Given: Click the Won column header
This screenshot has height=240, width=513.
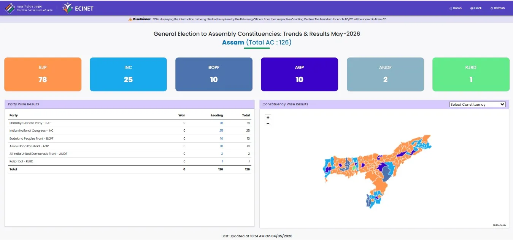Looking at the screenshot, I should (x=182, y=115).
